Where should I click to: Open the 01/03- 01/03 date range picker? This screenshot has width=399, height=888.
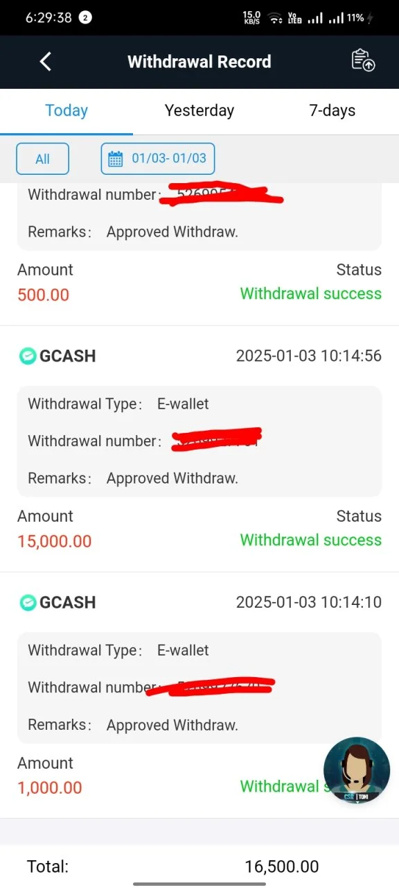point(158,159)
